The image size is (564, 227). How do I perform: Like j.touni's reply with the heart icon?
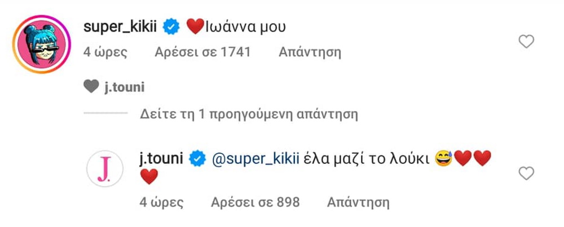pos(526,173)
